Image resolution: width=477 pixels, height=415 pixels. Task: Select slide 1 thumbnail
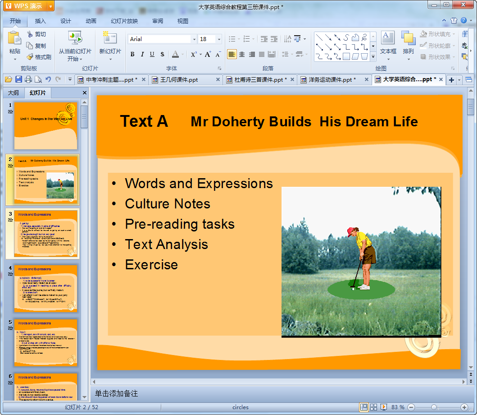coord(45,126)
